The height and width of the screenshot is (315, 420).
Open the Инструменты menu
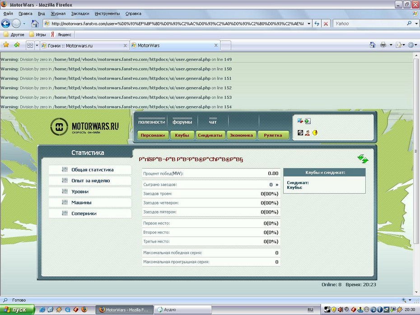pyautogui.click(x=107, y=14)
